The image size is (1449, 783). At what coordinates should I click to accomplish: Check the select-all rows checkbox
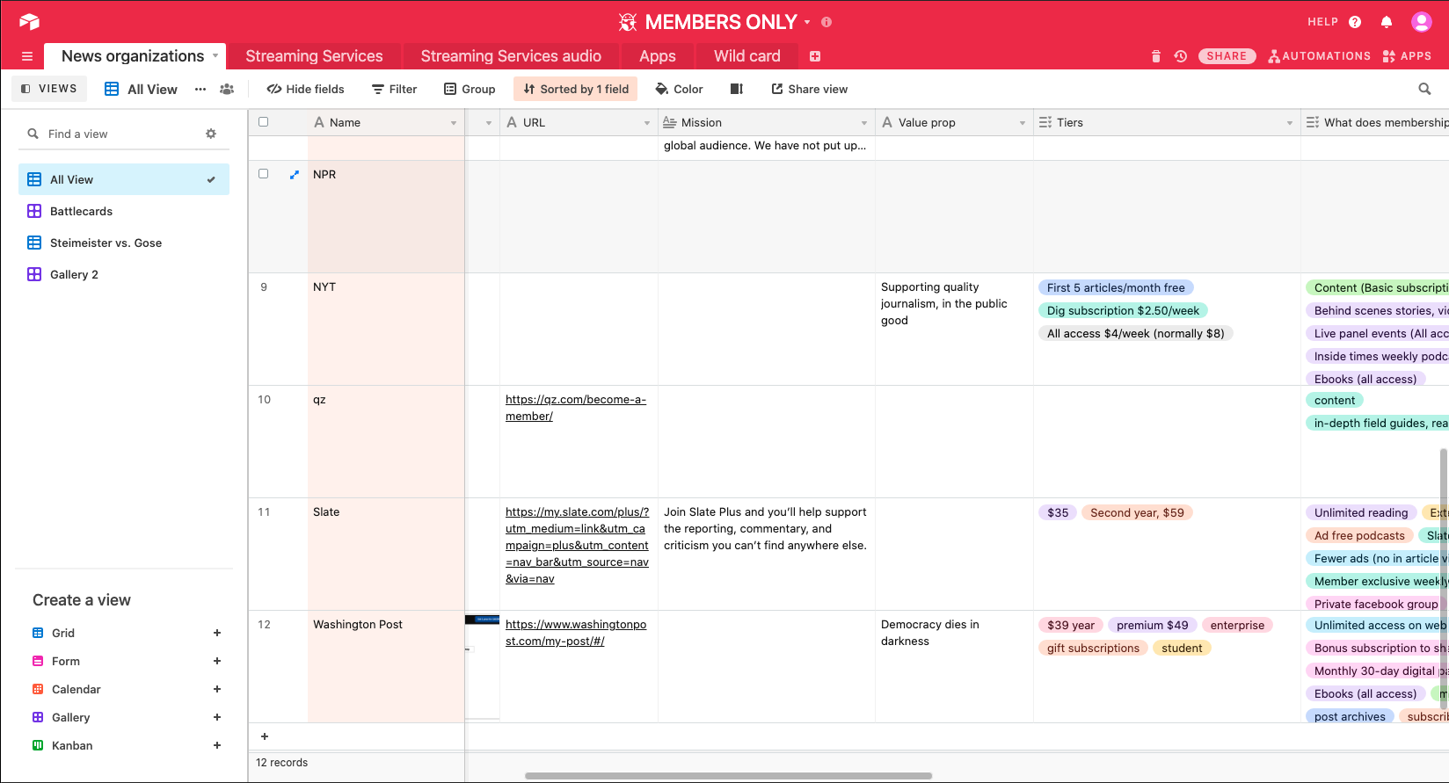[x=263, y=122]
